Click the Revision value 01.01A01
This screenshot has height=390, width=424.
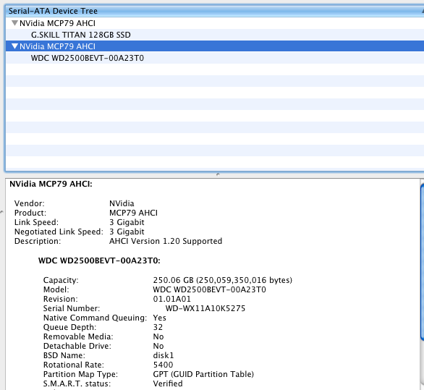click(171, 299)
